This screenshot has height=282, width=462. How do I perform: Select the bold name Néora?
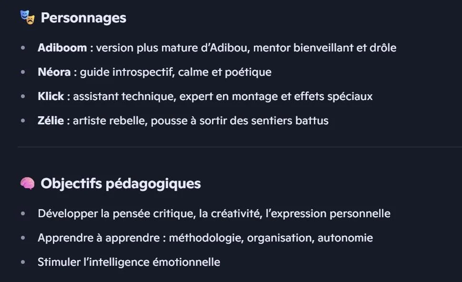click(x=54, y=72)
